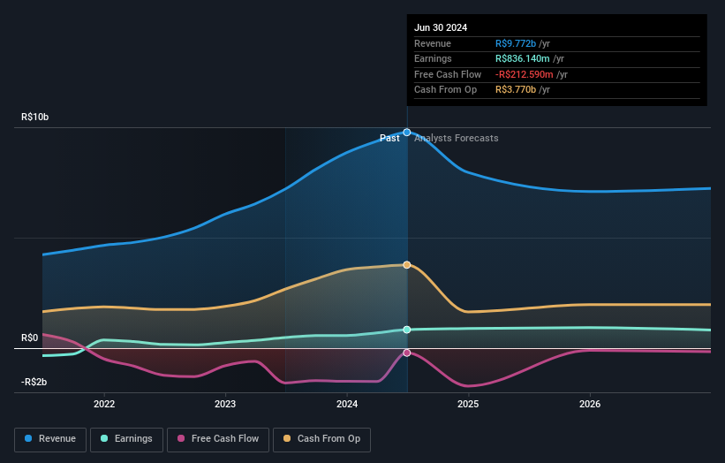725x463 pixels.
Task: Click the Free Cash Flow label in tooltip
Action: pyautogui.click(x=448, y=74)
